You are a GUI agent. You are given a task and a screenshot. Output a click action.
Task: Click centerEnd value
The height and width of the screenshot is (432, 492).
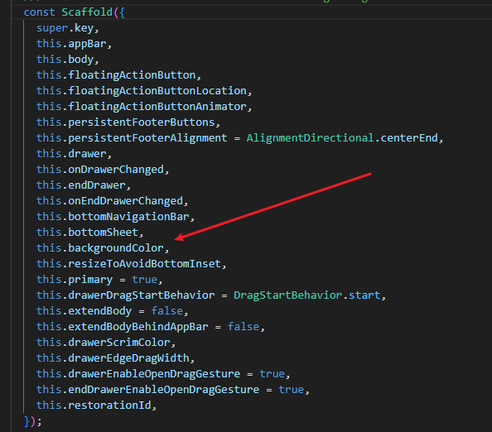coord(409,138)
